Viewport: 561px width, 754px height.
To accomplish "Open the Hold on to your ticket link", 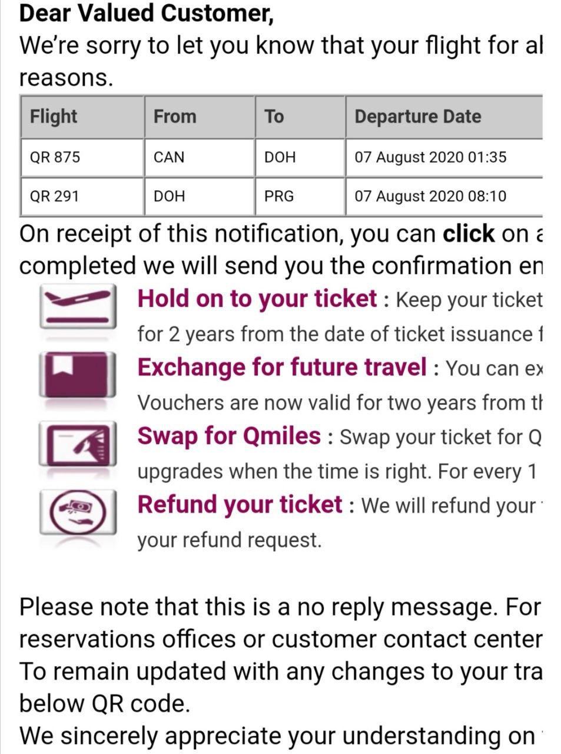I will (x=257, y=299).
